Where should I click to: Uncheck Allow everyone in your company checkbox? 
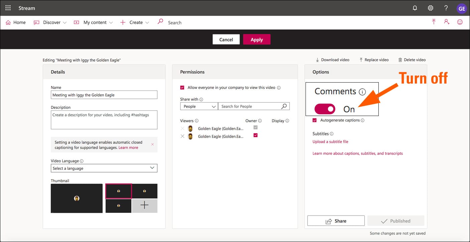(182, 88)
